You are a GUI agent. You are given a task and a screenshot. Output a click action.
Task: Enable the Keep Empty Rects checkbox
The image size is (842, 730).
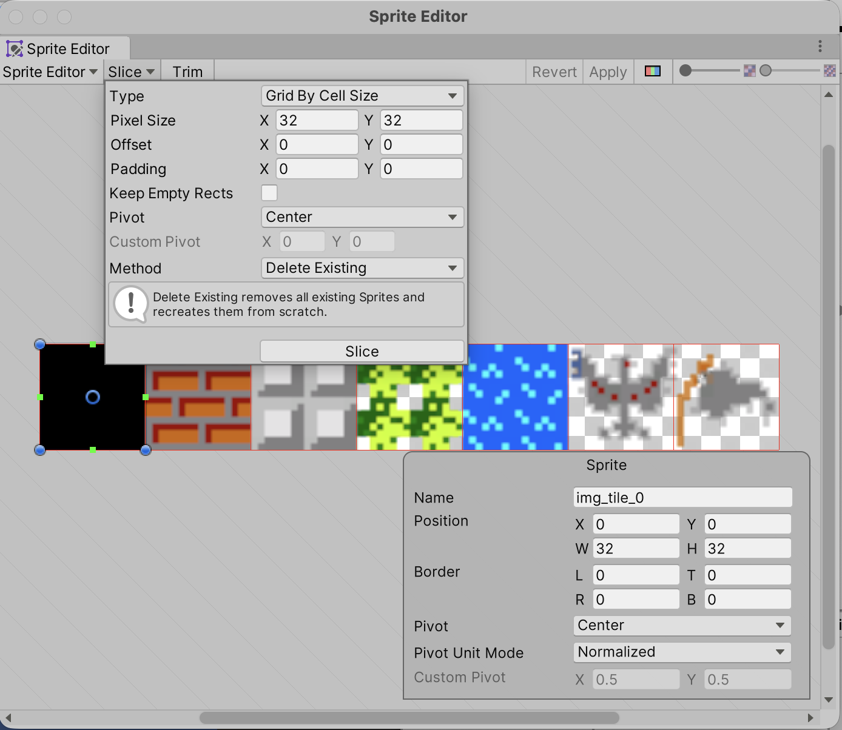click(x=269, y=193)
